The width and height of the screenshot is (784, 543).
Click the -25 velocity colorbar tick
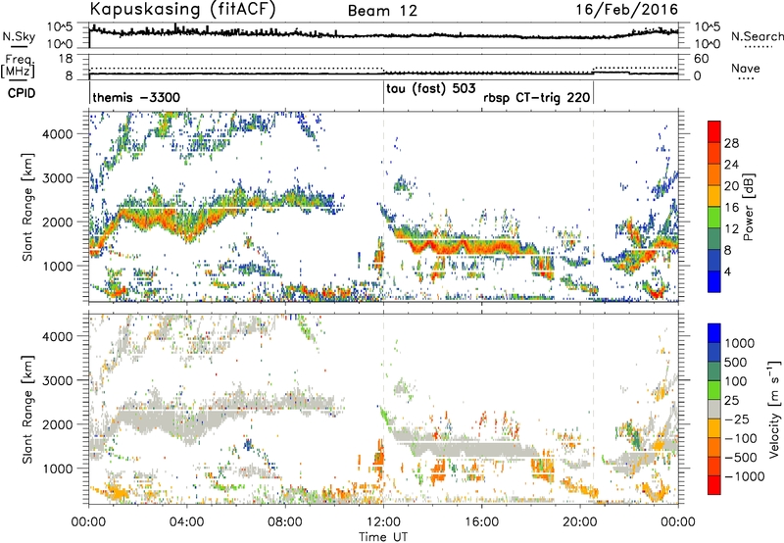tap(738, 419)
